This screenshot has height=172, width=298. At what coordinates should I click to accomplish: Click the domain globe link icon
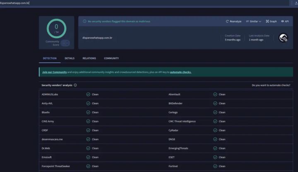283,38
